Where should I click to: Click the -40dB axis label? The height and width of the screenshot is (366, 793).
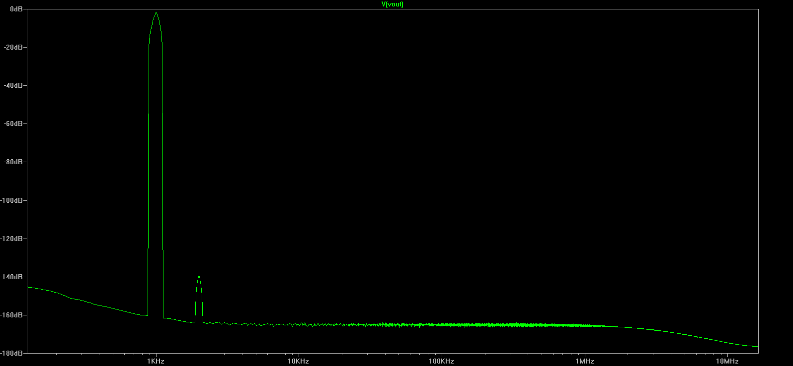[x=13, y=85]
